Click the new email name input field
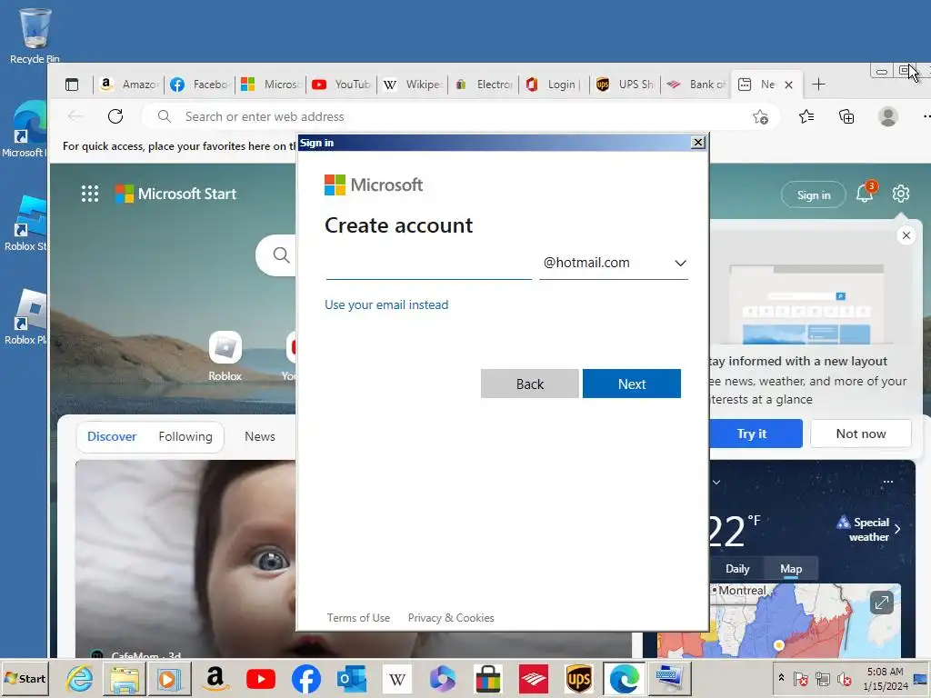Image resolution: width=931 pixels, height=698 pixels. [428, 263]
